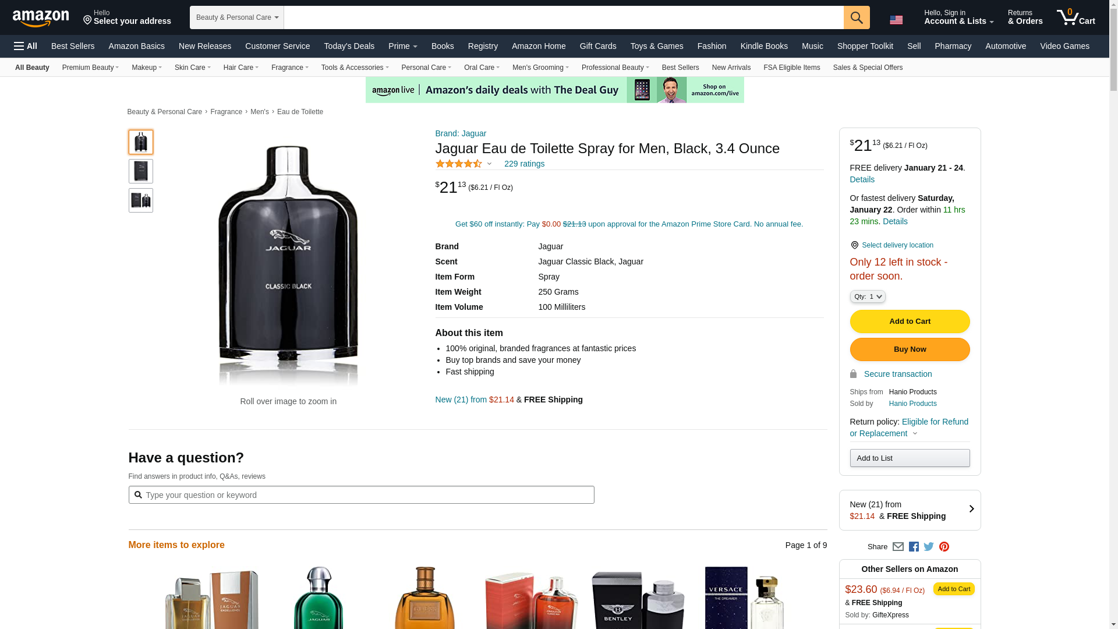The height and width of the screenshot is (629, 1118).
Task: Click the US flag language selector
Action: [x=896, y=20]
